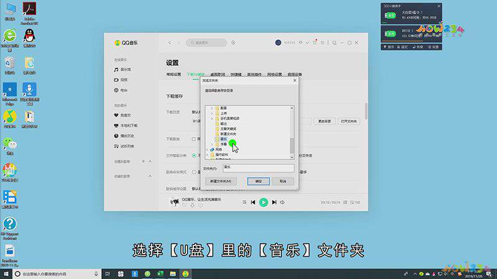The width and height of the screenshot is (497, 279).
Task: Open the QQ音乐 main menu icon
Action: (322, 43)
